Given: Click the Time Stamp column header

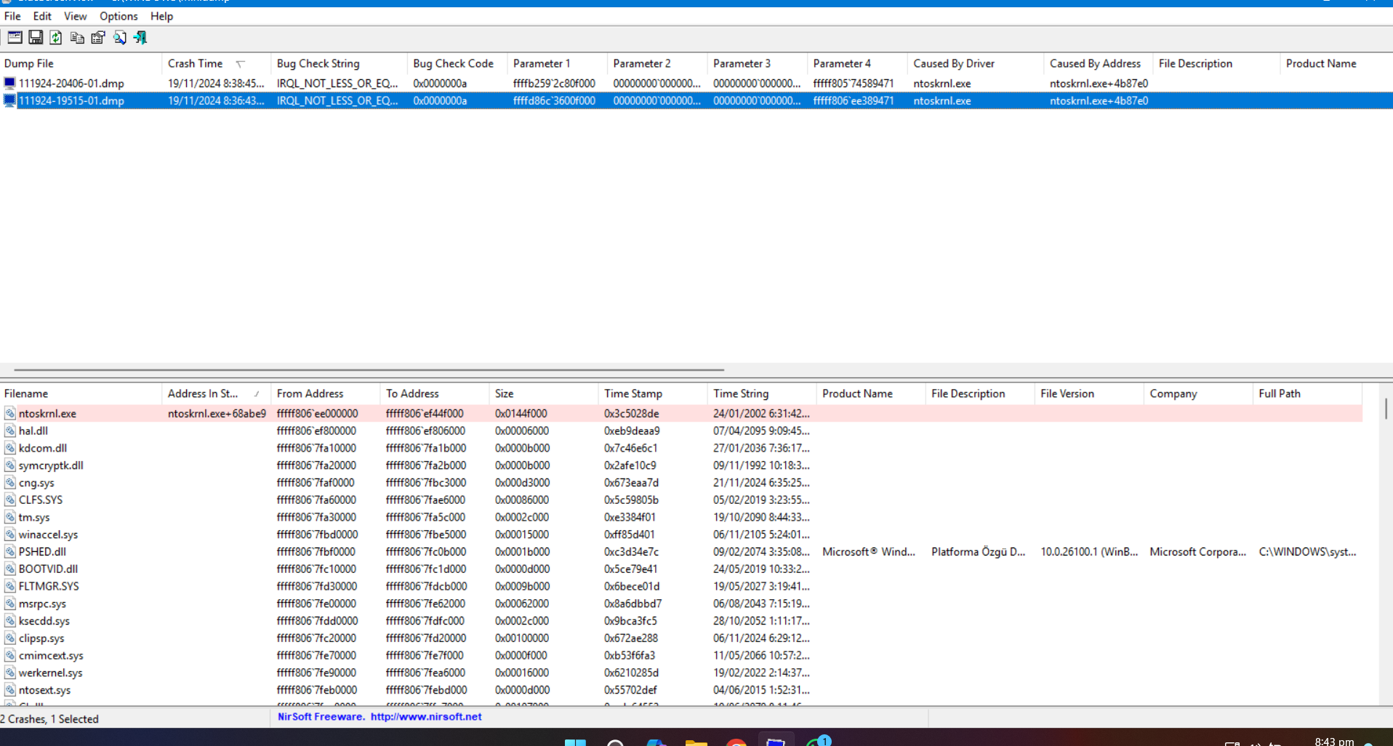Looking at the screenshot, I should (652, 394).
